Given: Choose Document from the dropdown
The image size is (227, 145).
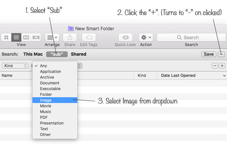Looking at the screenshot, I should (55, 83).
